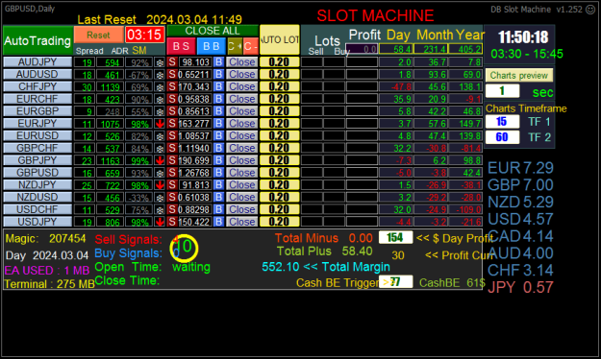Image resolution: width=601 pixels, height=359 pixels.
Task: Edit the Day Profit field 154
Action: (395, 237)
